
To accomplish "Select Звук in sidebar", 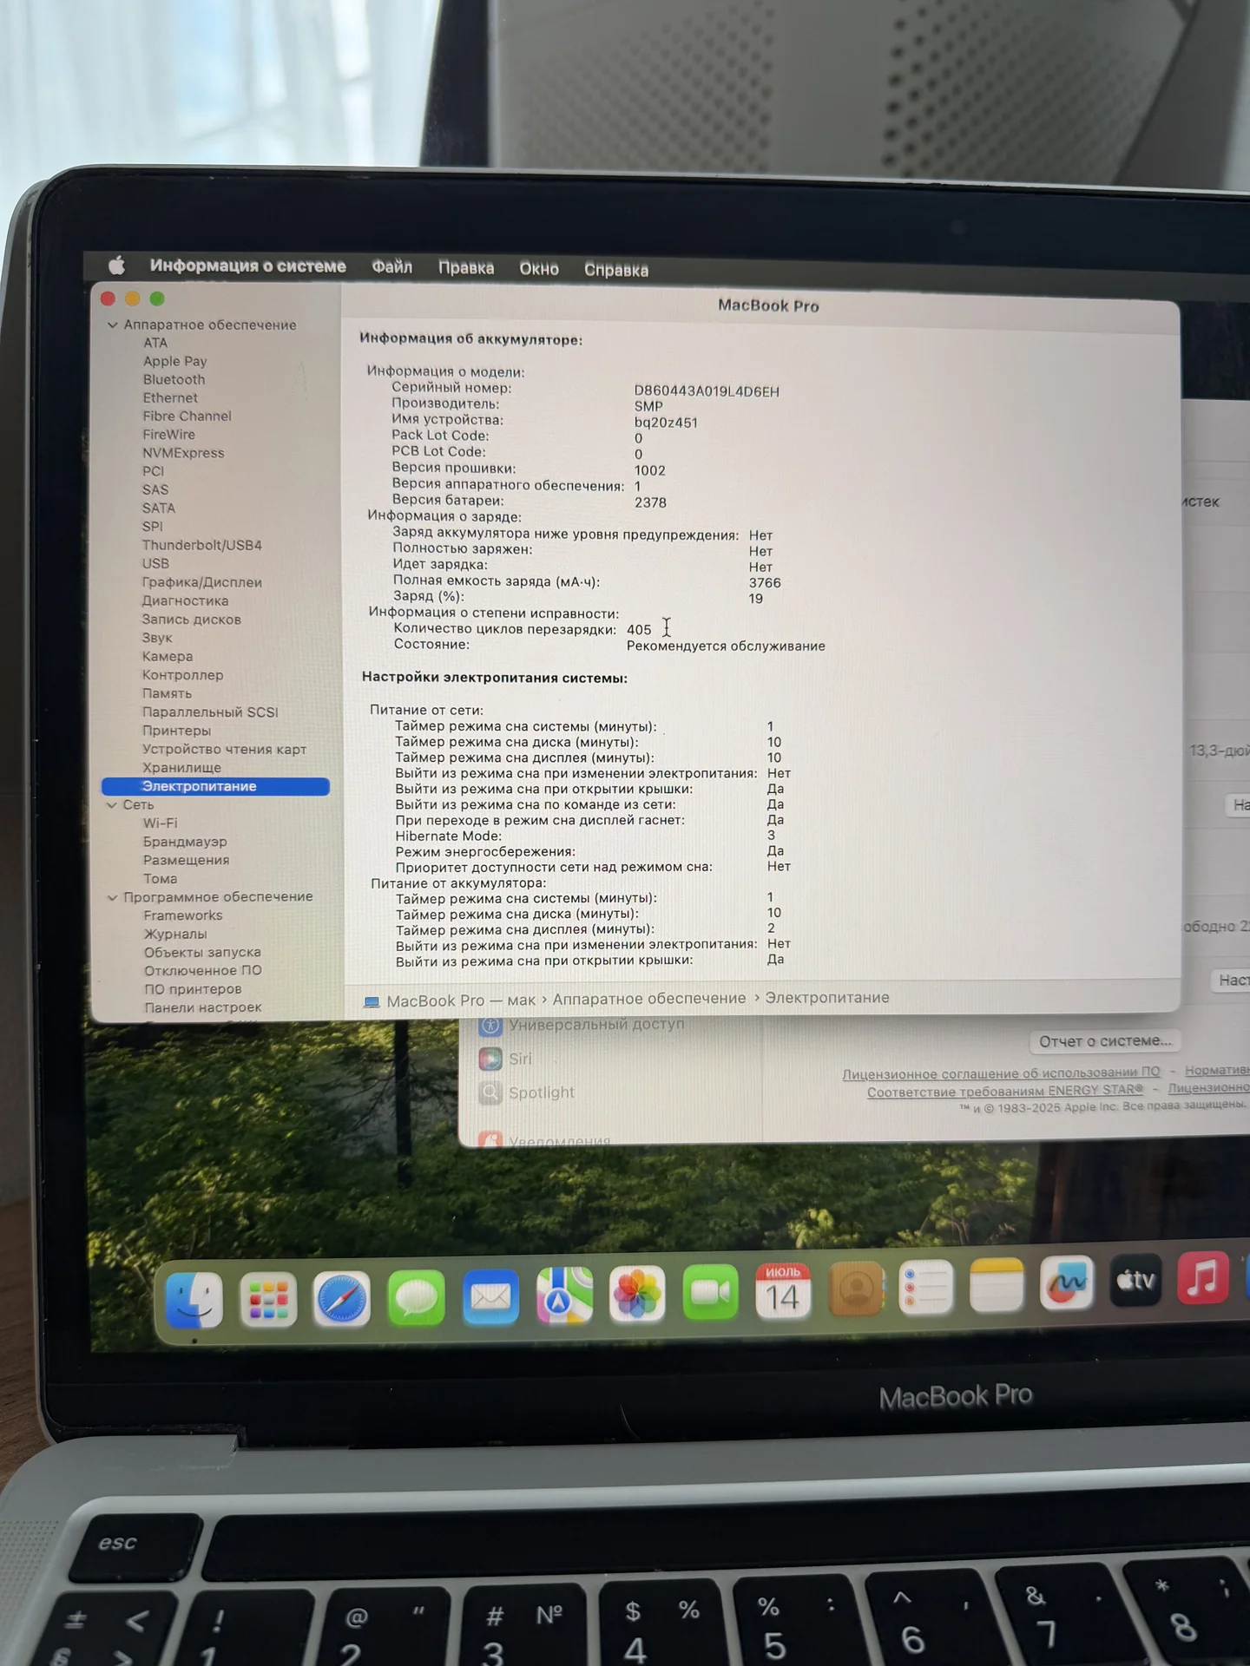I will coord(157,638).
